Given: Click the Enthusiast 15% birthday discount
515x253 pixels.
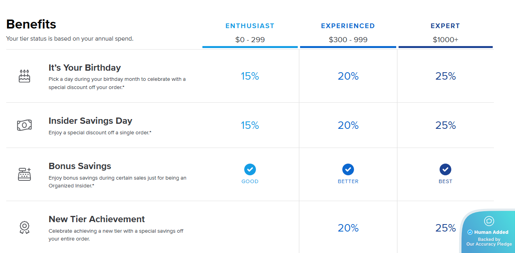Looking at the screenshot, I should pos(250,76).
